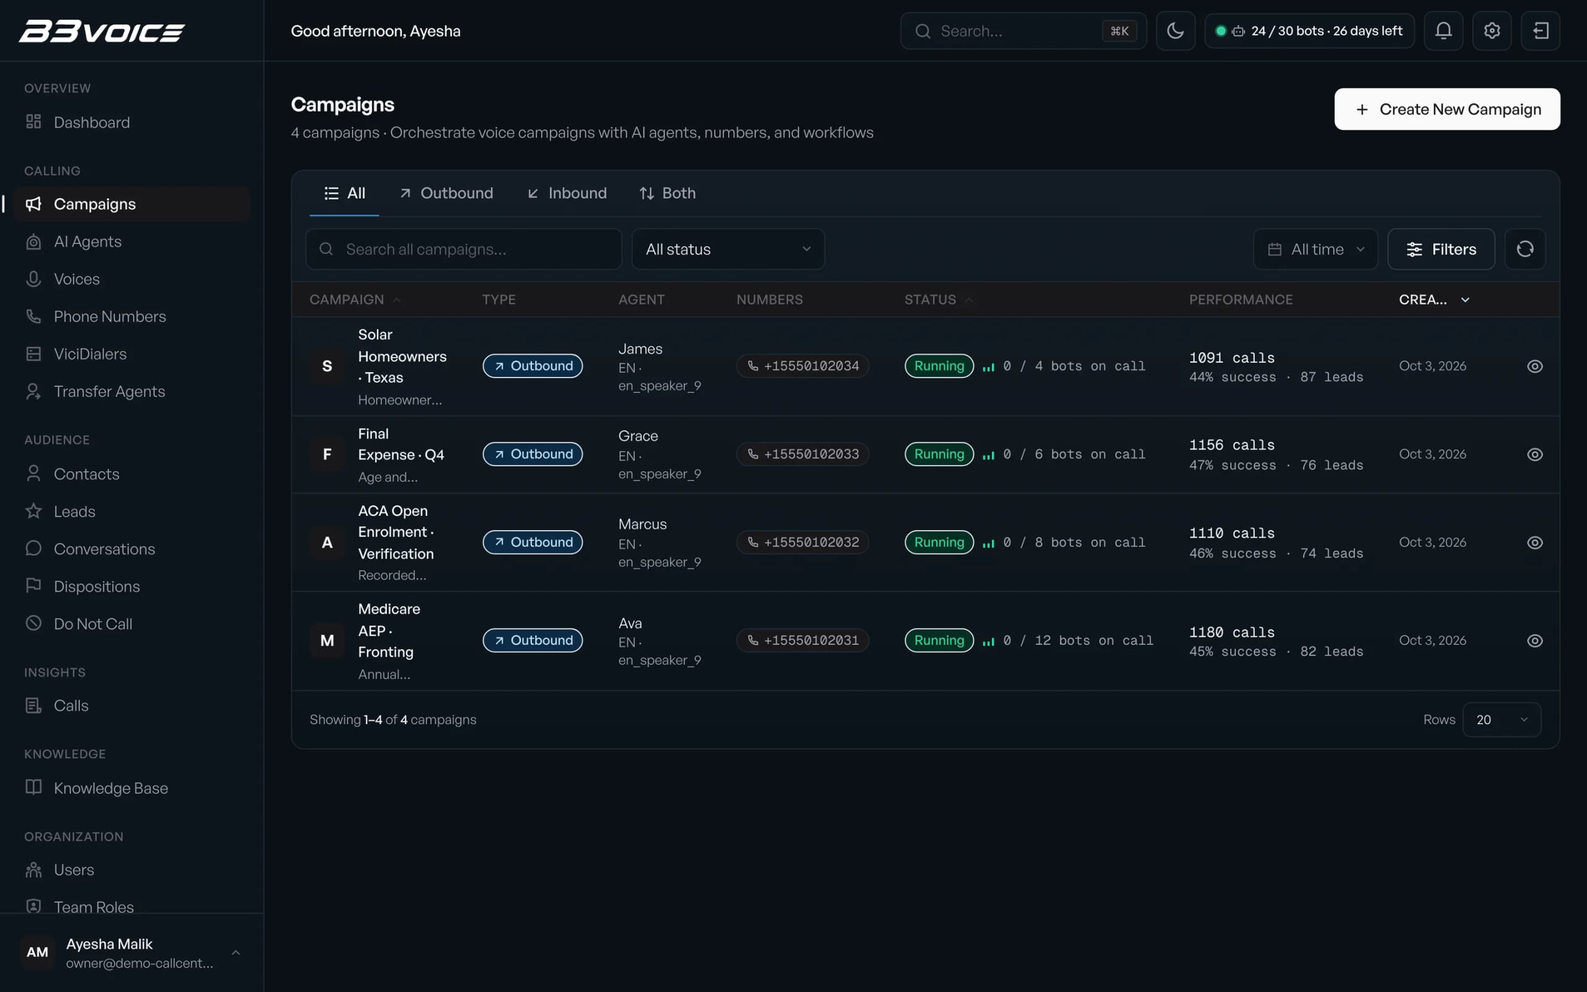This screenshot has width=1587, height=992.
Task: Switch to the Both tab
Action: [x=668, y=193]
